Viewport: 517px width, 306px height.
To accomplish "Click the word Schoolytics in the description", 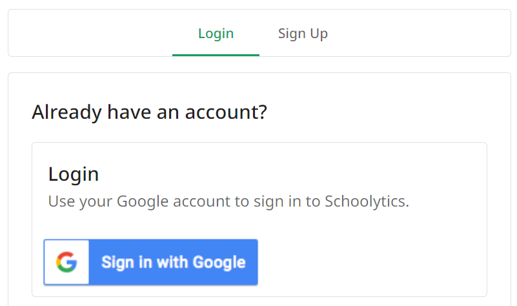I will (365, 201).
